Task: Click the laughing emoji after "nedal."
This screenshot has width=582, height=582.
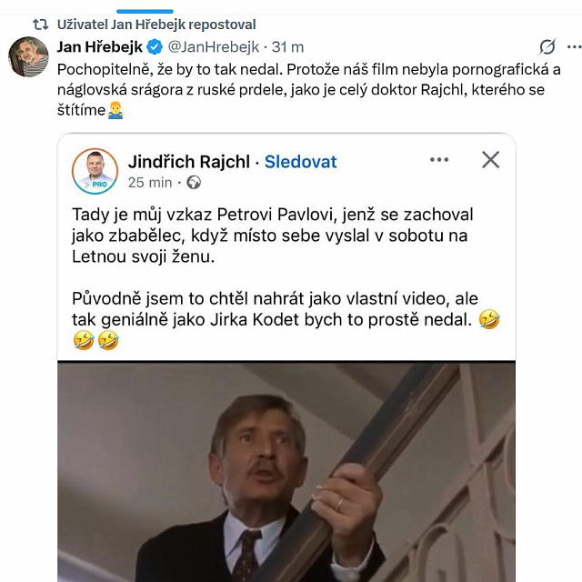Action: 489,319
